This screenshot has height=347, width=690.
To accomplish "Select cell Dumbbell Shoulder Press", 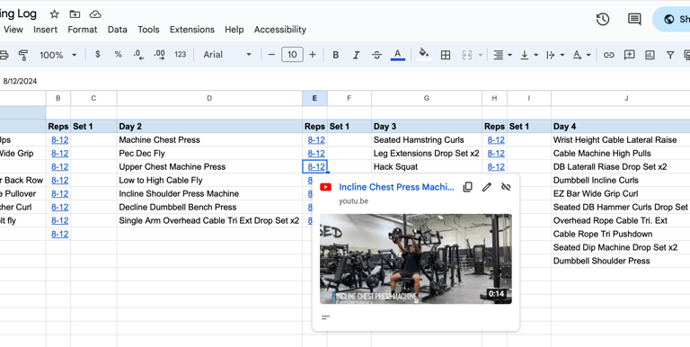I will point(621,261).
